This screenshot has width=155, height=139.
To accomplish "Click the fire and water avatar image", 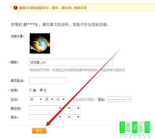I will click(40, 43).
